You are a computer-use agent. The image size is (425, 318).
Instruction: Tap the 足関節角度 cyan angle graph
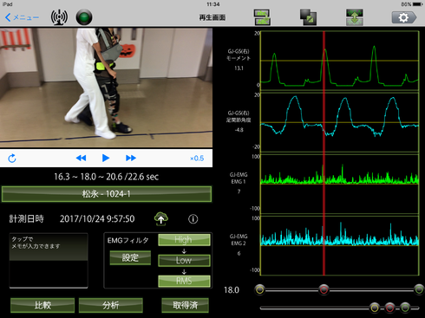(x=340, y=122)
